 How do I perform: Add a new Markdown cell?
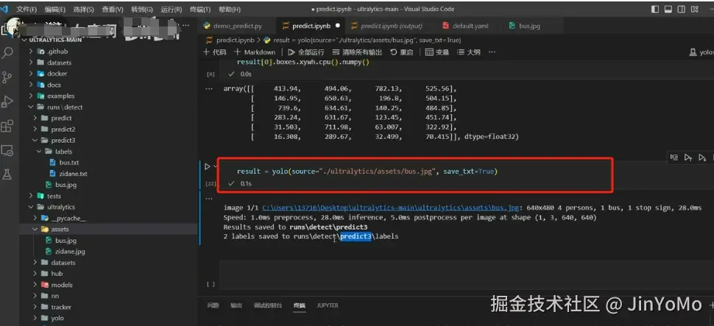coord(255,52)
